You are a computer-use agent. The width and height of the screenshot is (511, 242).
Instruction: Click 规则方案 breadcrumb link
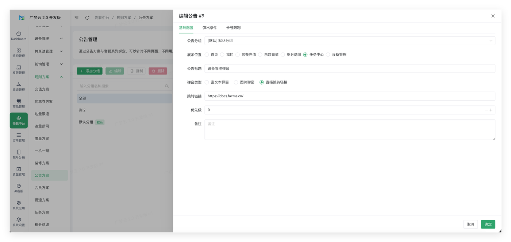(x=124, y=17)
